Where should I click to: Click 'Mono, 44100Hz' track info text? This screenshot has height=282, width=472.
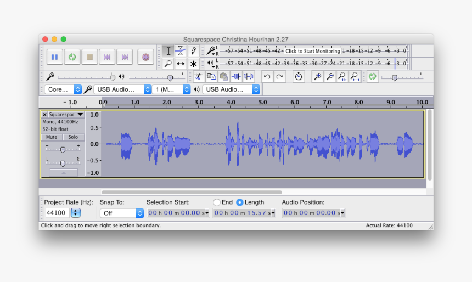pos(60,122)
